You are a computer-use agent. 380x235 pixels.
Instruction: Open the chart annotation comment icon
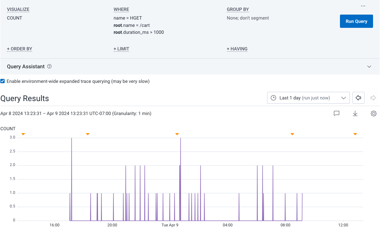click(x=337, y=113)
